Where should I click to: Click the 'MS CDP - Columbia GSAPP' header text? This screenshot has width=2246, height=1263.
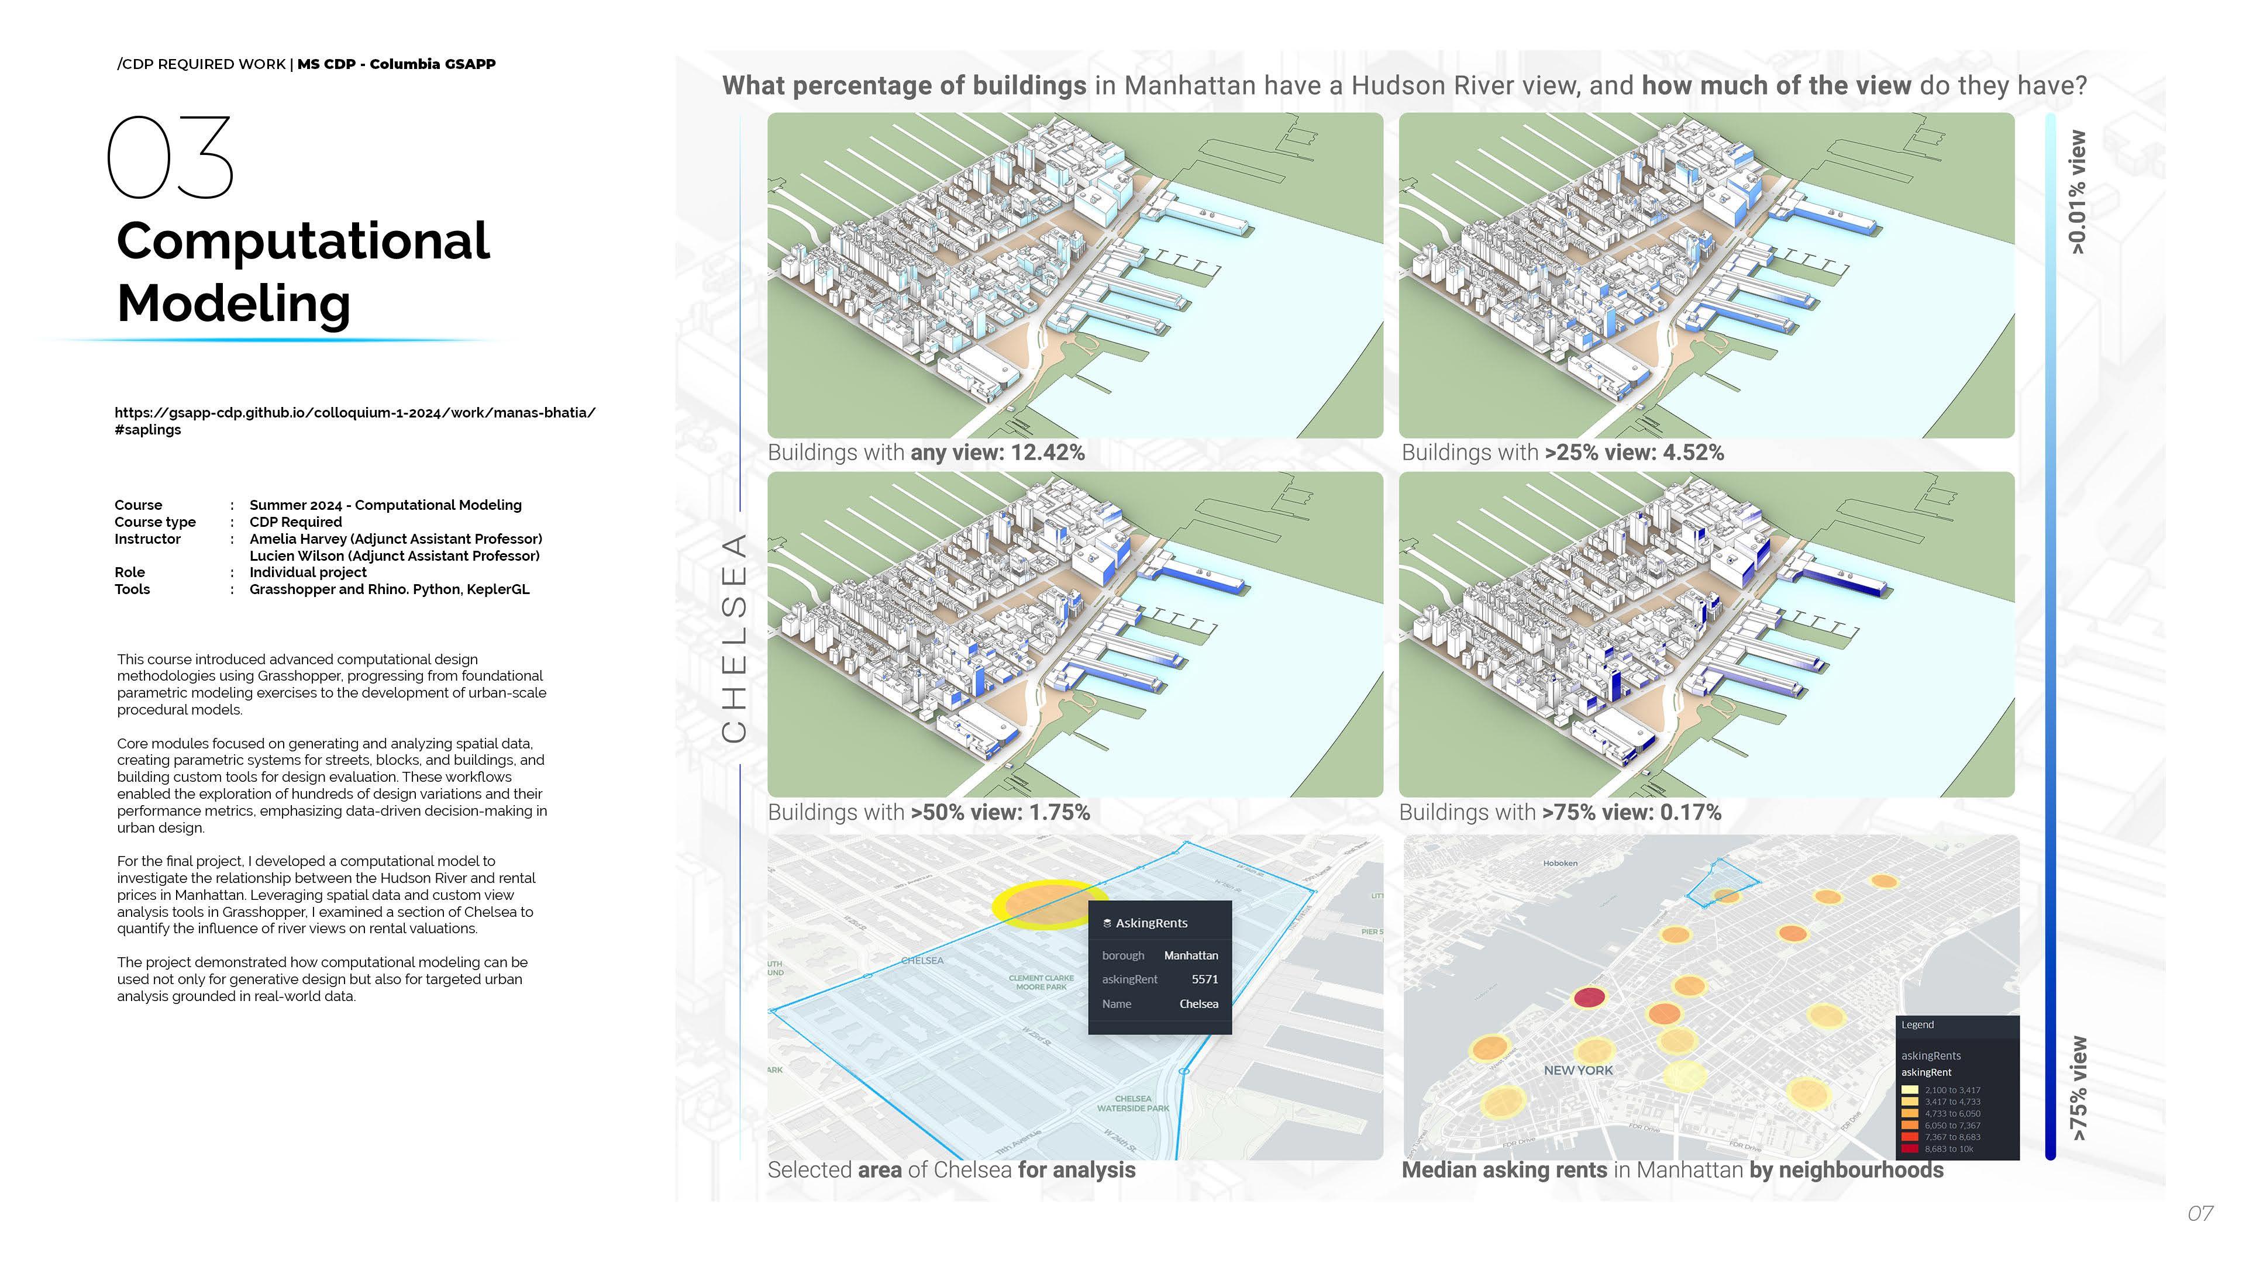pyautogui.click(x=396, y=64)
